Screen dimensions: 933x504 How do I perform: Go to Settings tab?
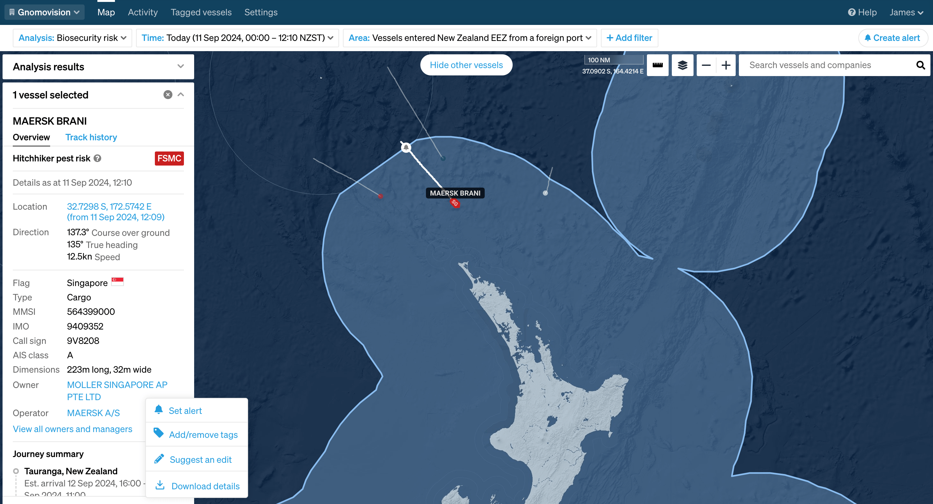point(261,12)
